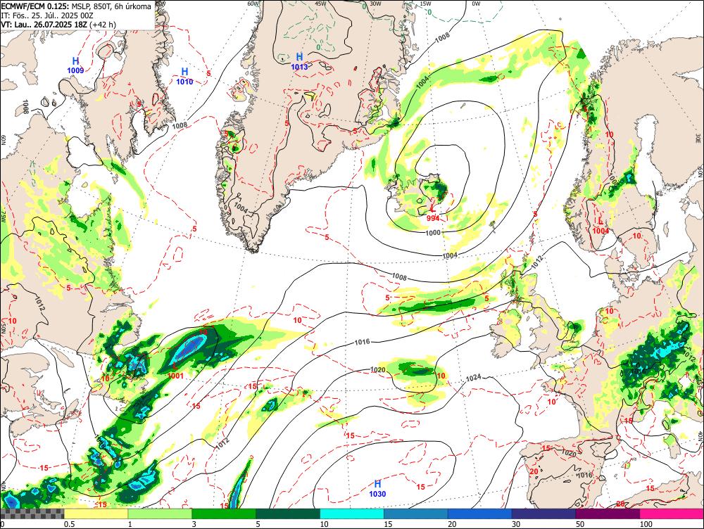Click the 1020 isobar label mid-Atlantic
Image resolution: width=704 pixels, height=529 pixels.
(x=377, y=370)
